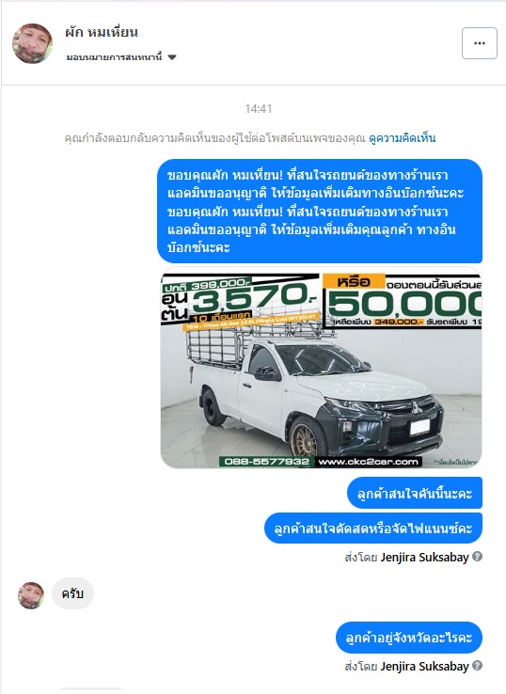Open the ดูความคิดเห็น link
506x694 pixels.
click(402, 138)
